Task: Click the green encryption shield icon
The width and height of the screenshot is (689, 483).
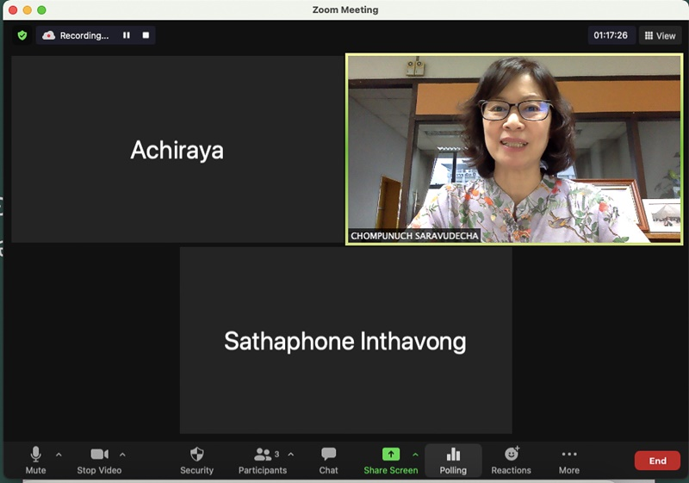Action: [x=22, y=35]
